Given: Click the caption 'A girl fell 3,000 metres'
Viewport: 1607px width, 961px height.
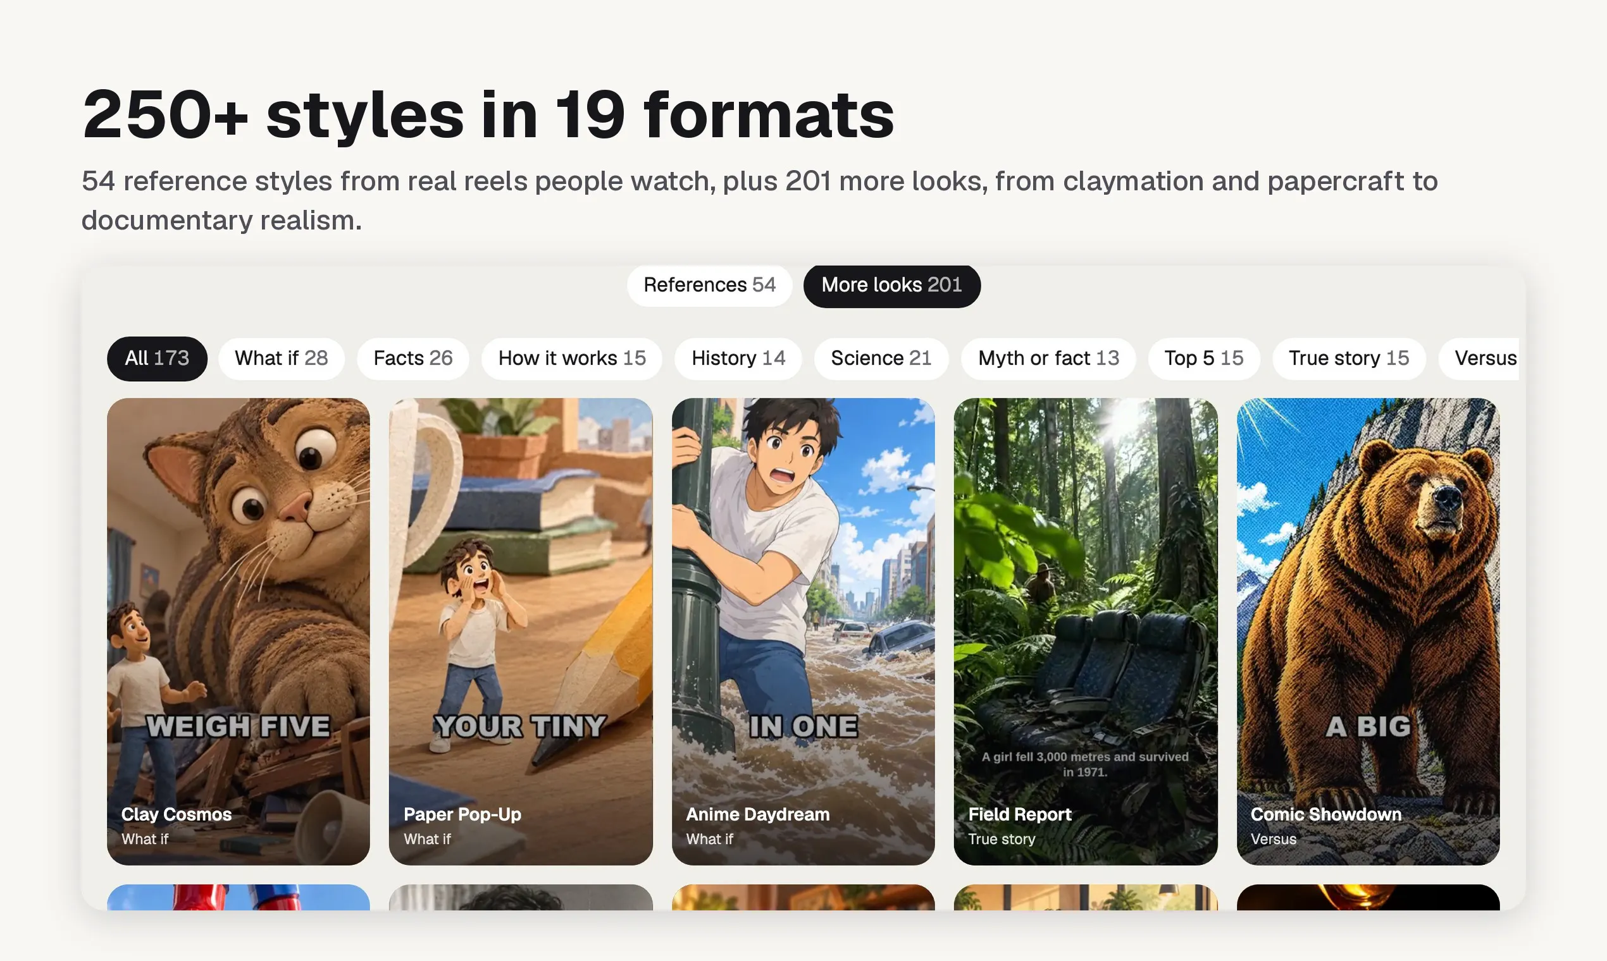Looking at the screenshot, I should point(1086,764).
